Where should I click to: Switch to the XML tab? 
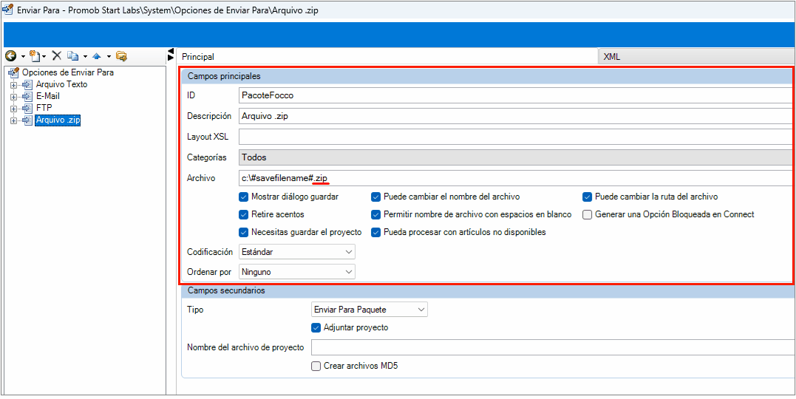[x=697, y=57]
